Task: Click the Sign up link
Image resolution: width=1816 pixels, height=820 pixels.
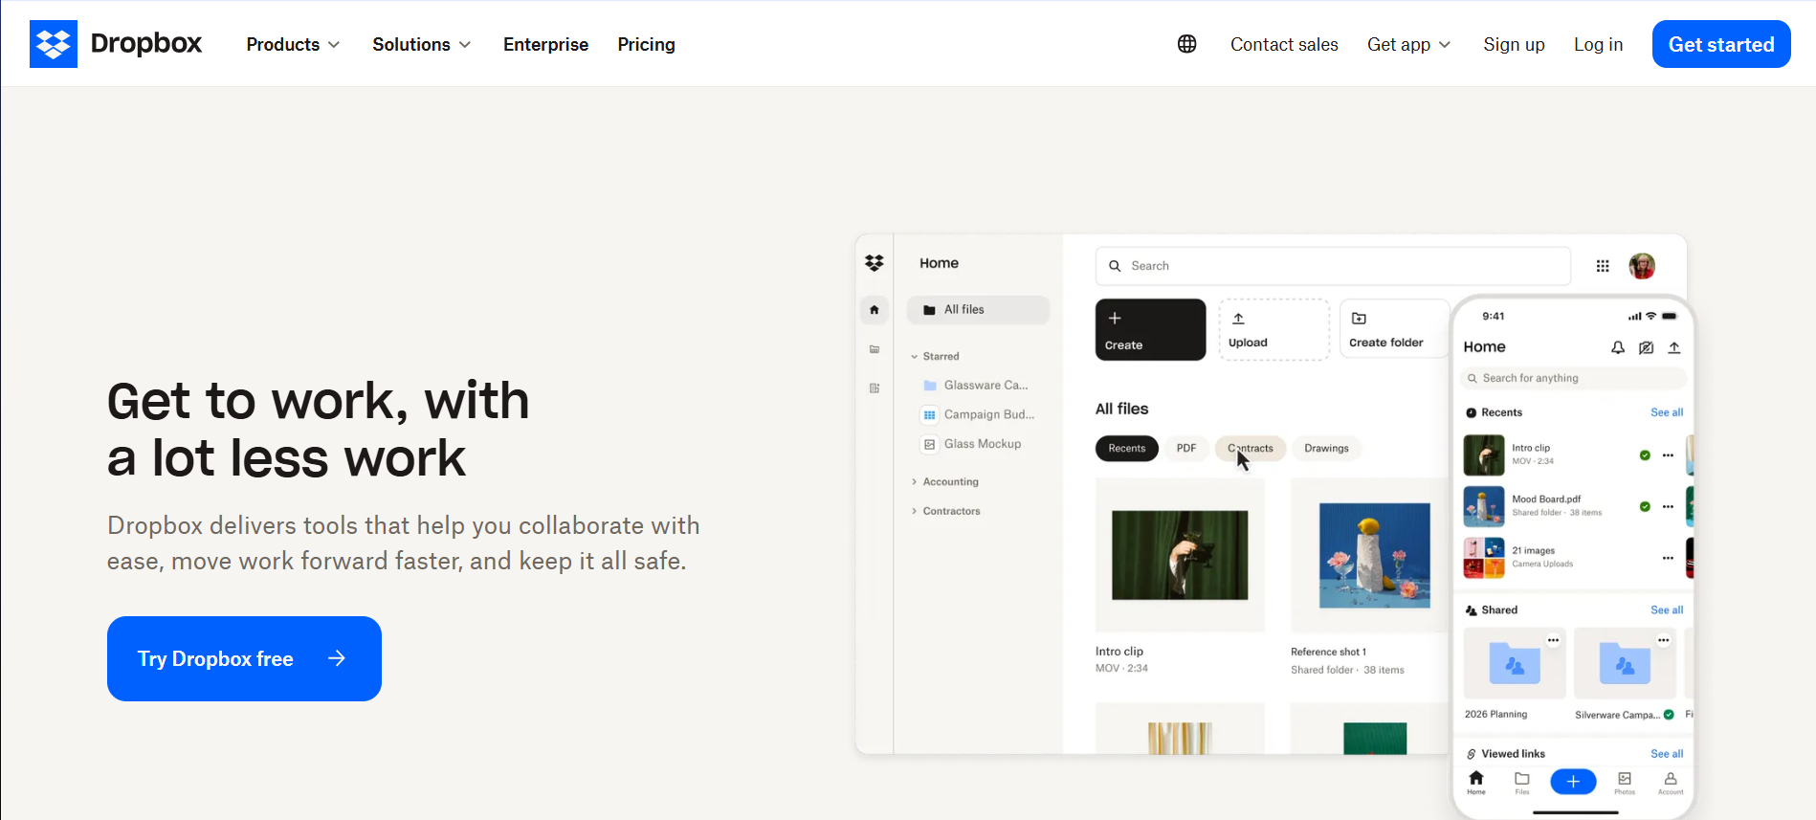Action: click(1514, 44)
